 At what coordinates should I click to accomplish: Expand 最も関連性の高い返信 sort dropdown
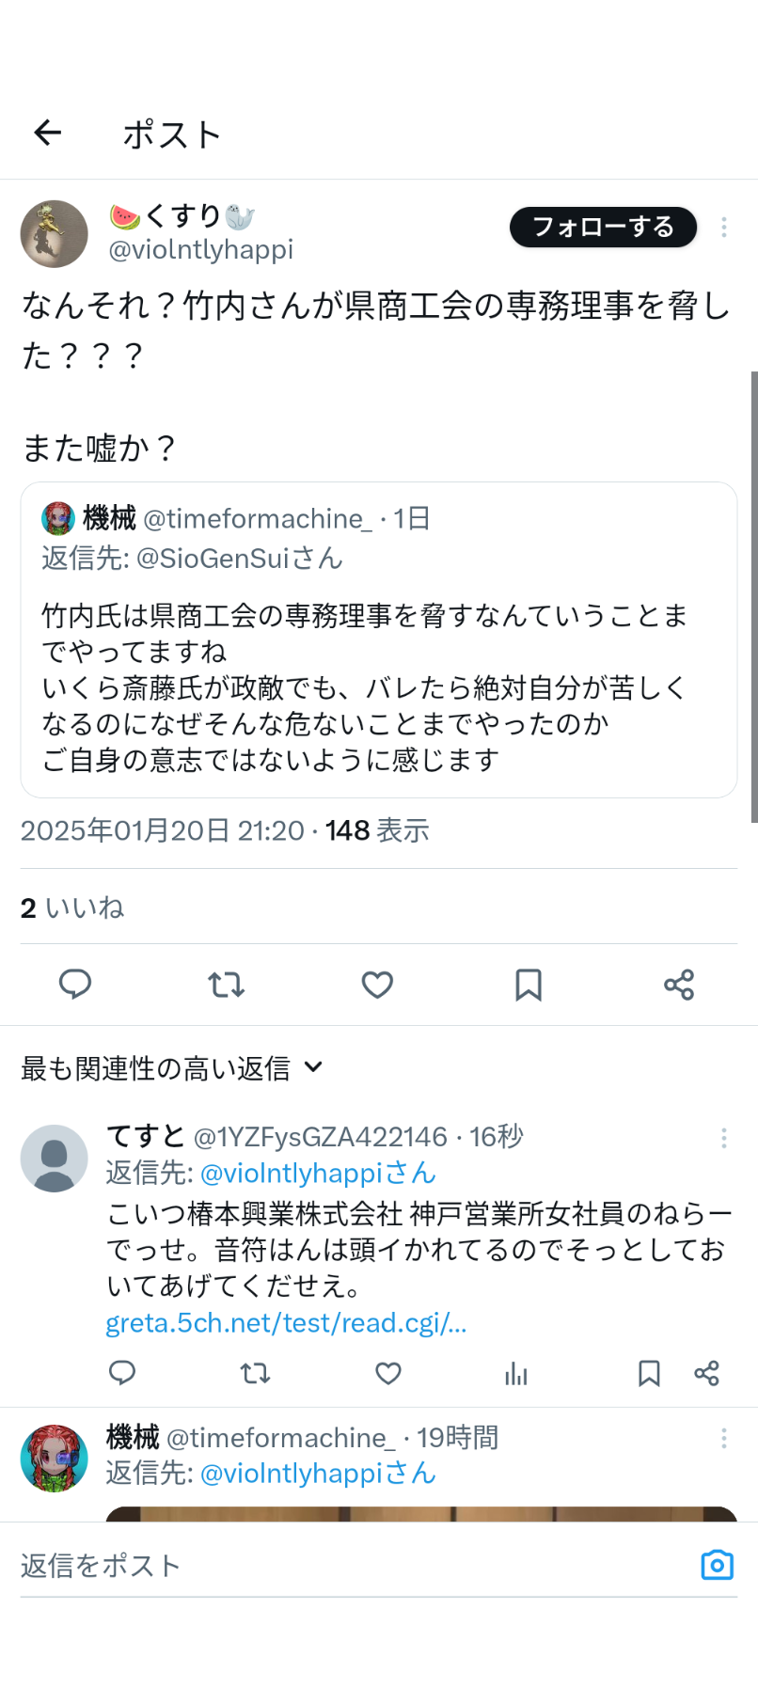[172, 1068]
